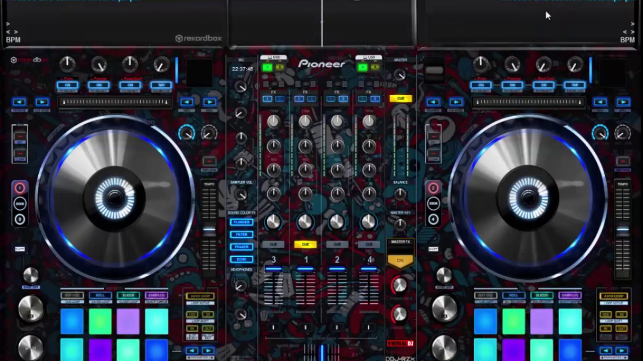Open Flanger effect selector on right deck

512,91
